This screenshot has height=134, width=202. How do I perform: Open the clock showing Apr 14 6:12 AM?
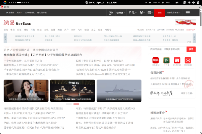tap(106, 3)
